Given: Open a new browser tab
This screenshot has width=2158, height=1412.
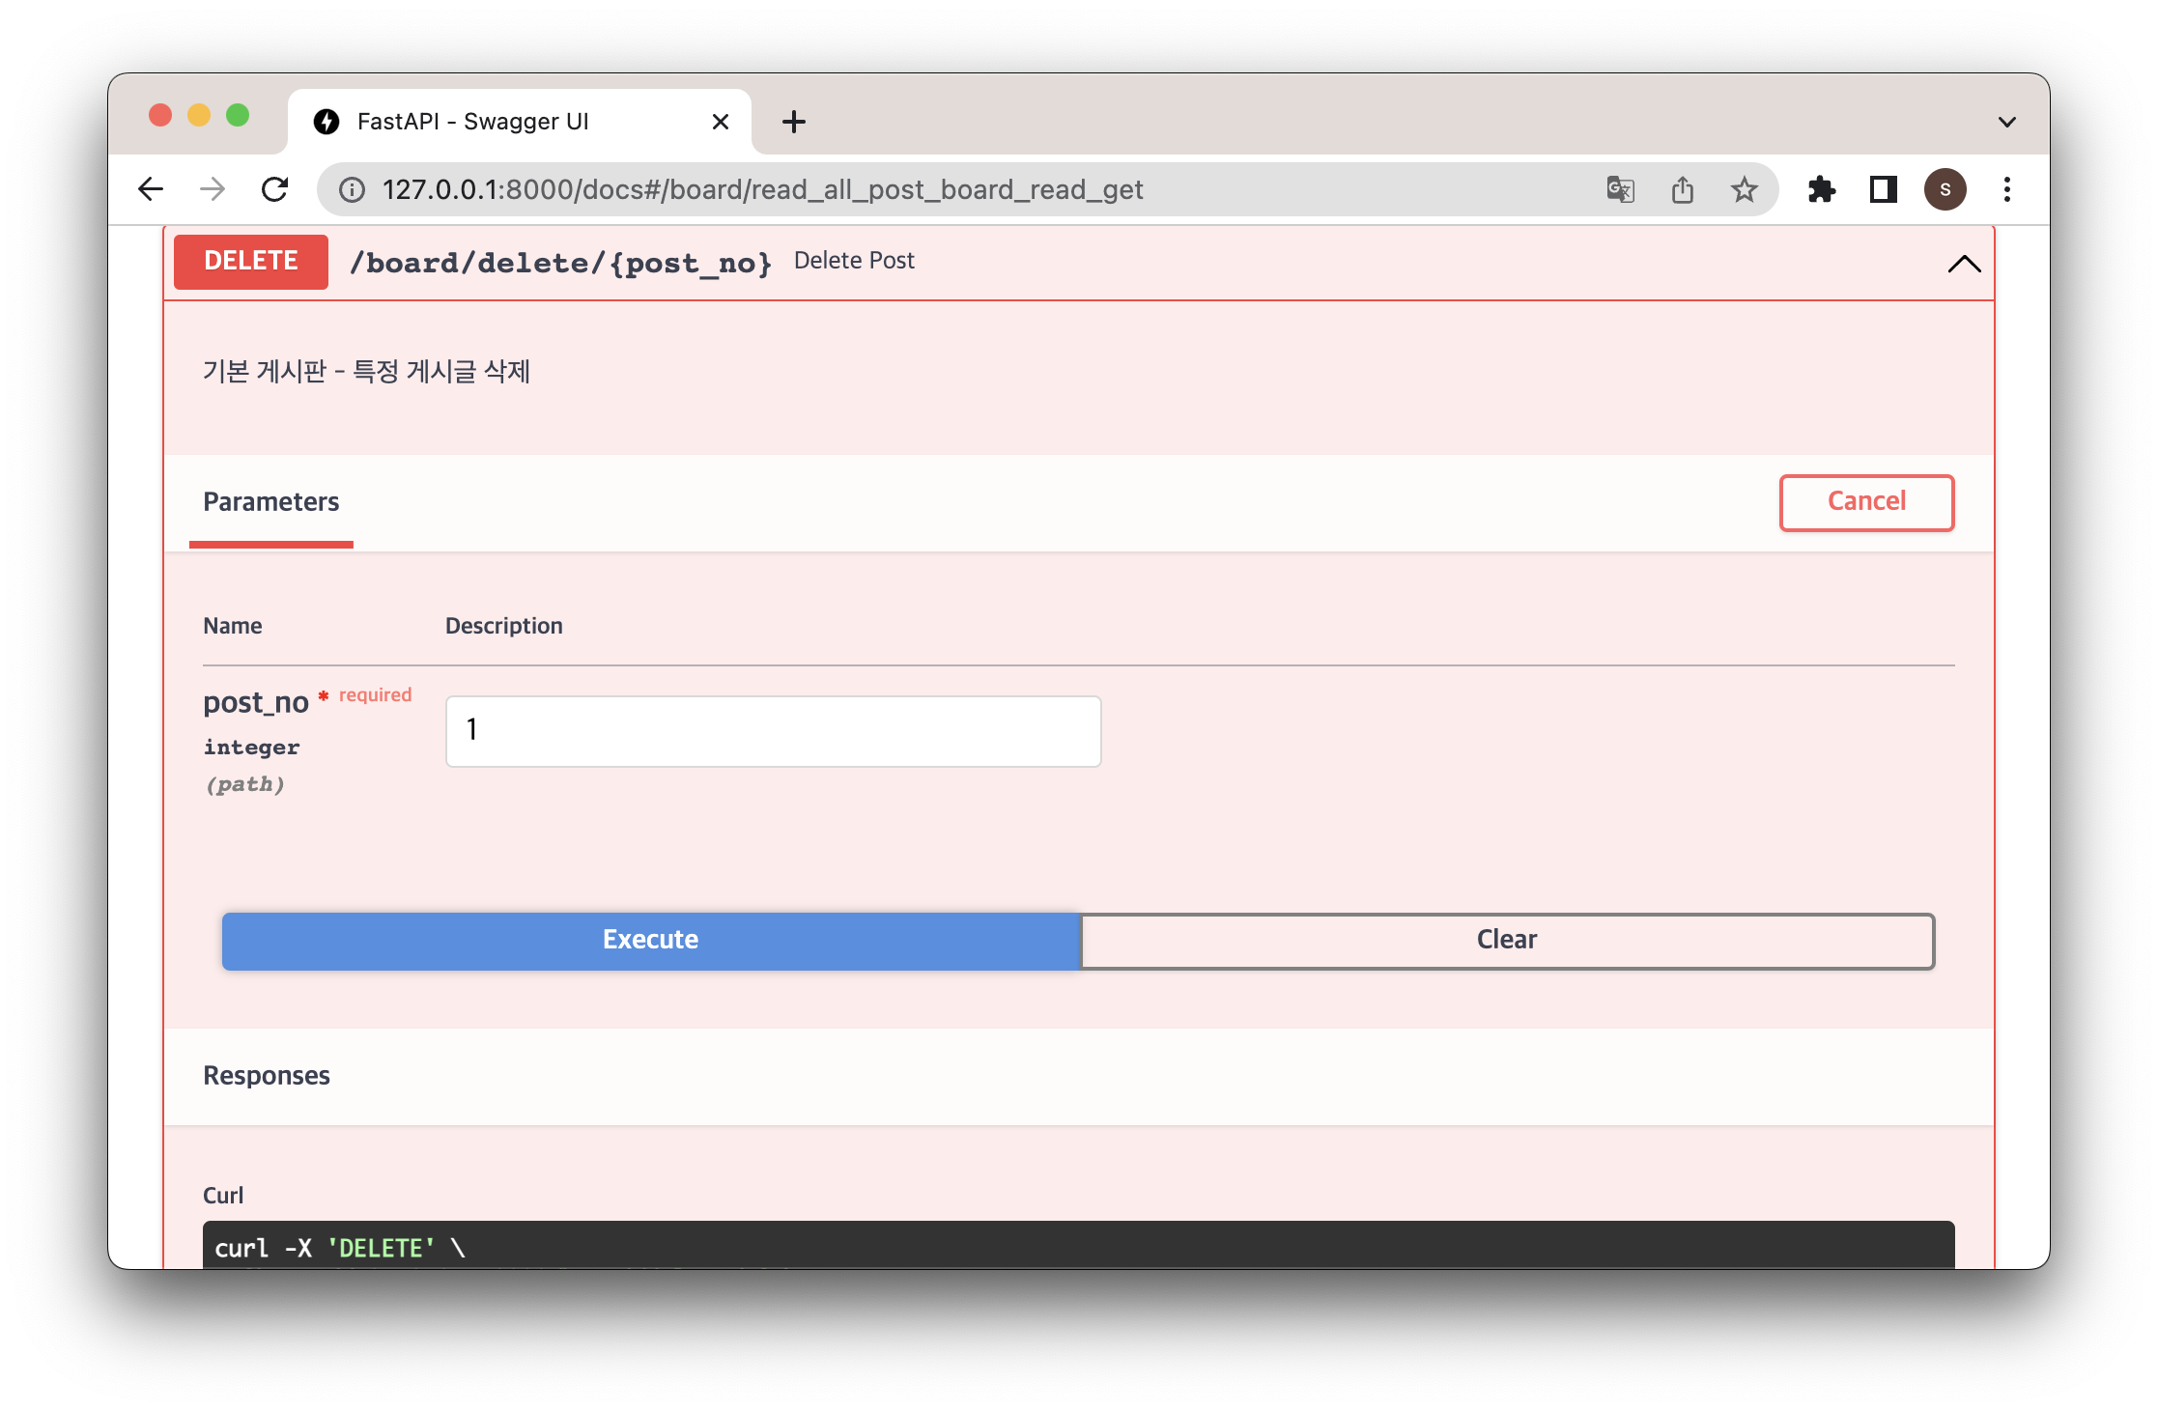Looking at the screenshot, I should (x=793, y=122).
